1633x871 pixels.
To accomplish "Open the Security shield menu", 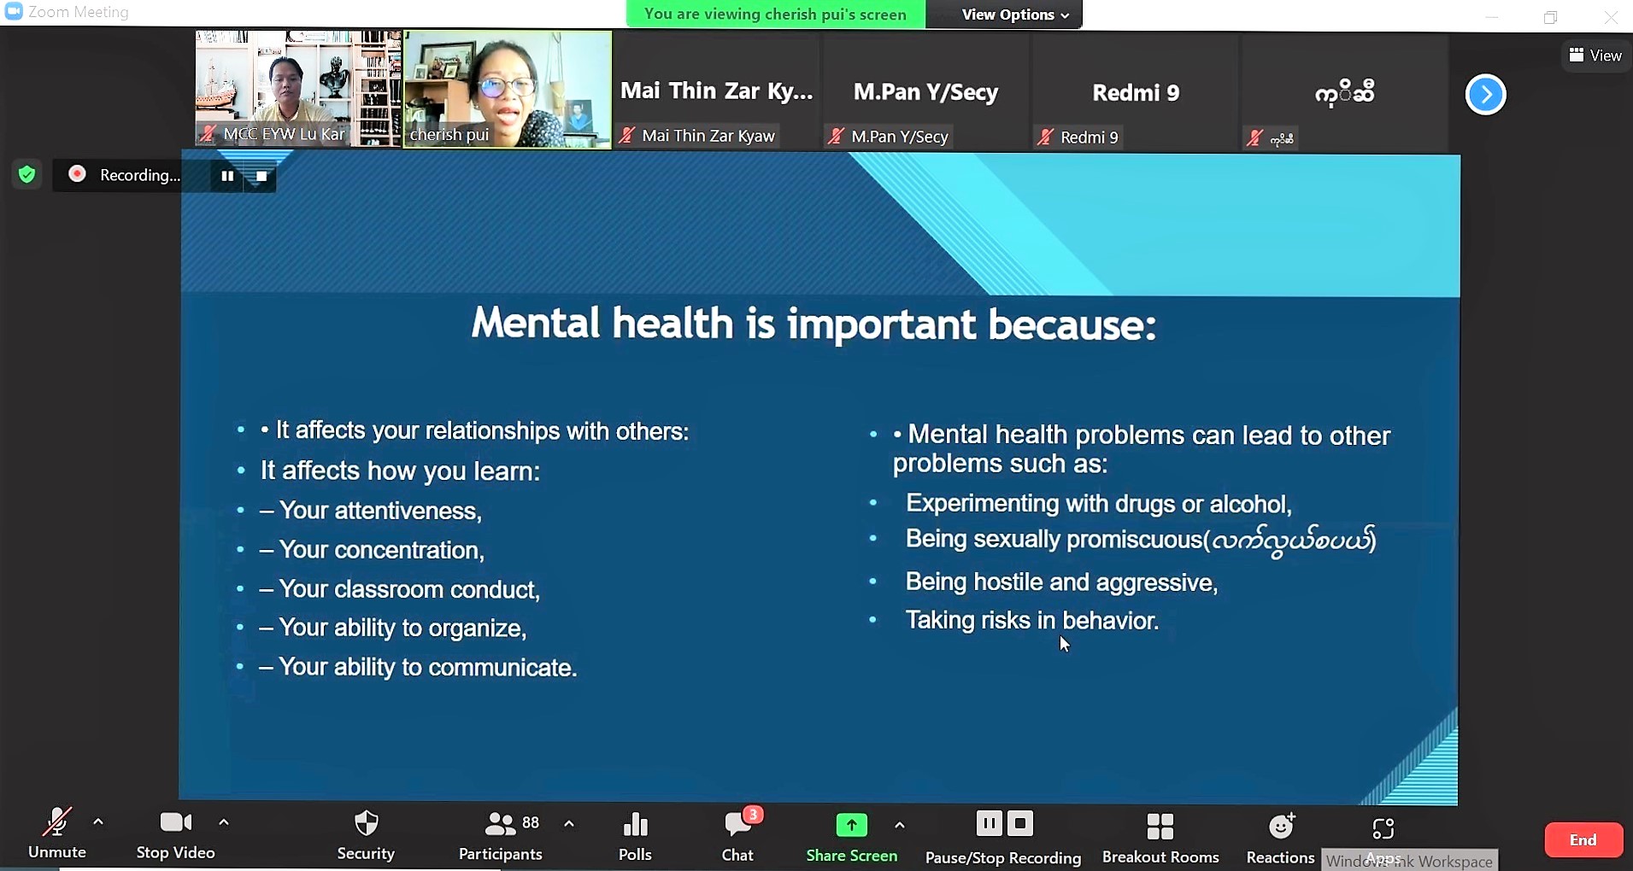I will [x=366, y=835].
